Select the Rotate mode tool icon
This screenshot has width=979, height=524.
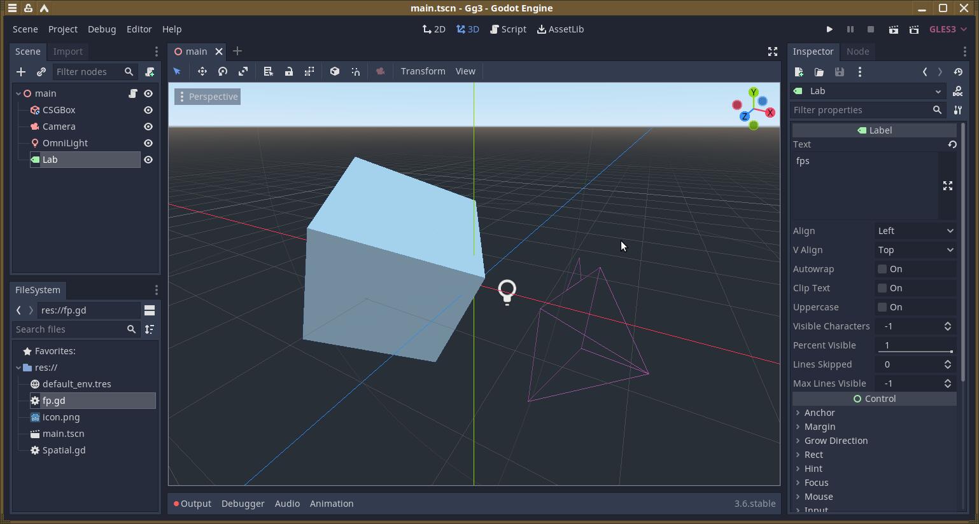(223, 71)
